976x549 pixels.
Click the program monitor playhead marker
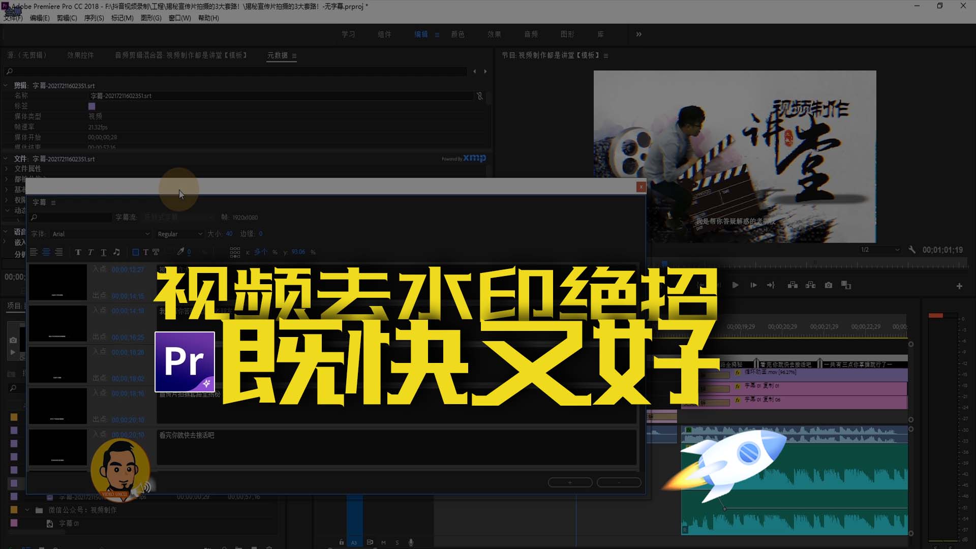coord(664,263)
